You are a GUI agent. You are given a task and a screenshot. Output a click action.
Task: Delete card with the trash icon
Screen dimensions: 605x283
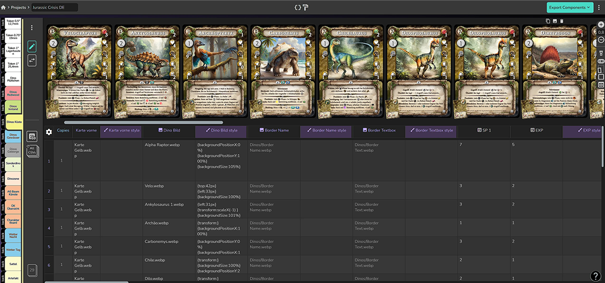[x=562, y=21]
